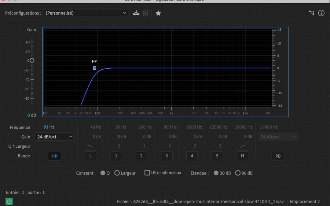Click the 3200 Hz frequency of band 4
Viewport: 330px width, 206px height.
(x=194, y=127)
